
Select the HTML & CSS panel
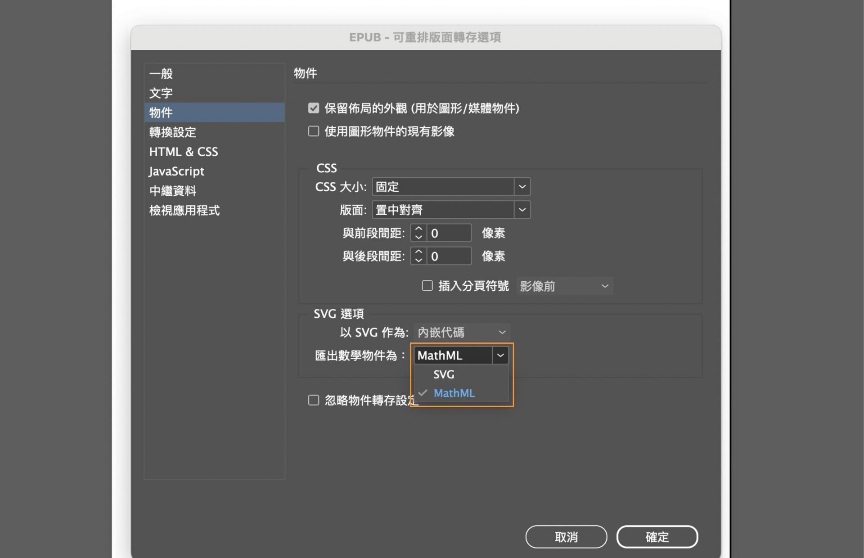(x=184, y=151)
